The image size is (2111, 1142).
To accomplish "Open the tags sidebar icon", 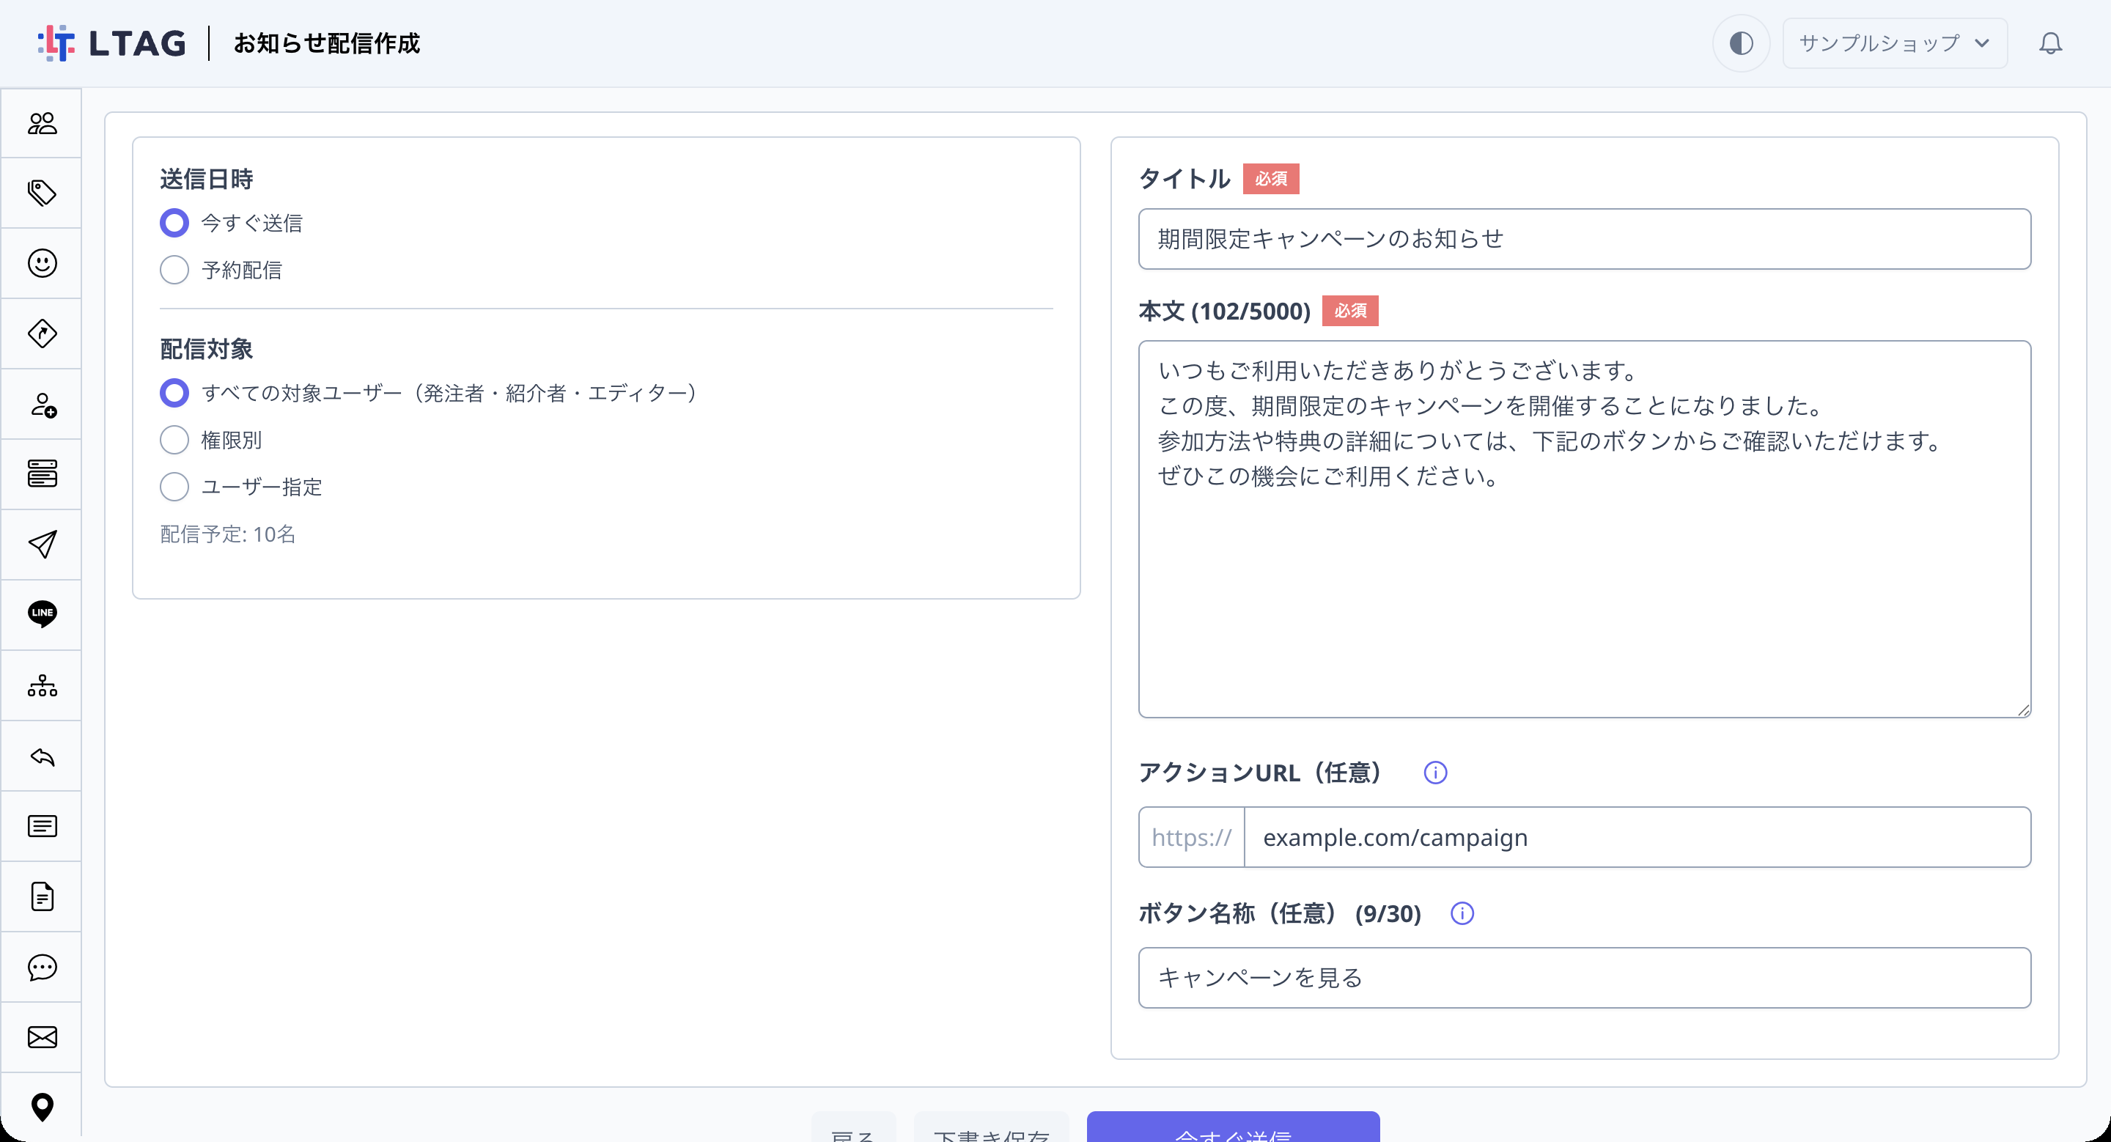I will tap(42, 194).
